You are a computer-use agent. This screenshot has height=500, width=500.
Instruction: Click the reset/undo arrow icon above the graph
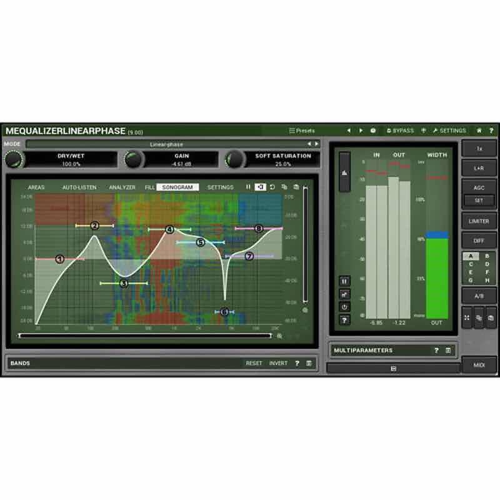pyautogui.click(x=272, y=186)
